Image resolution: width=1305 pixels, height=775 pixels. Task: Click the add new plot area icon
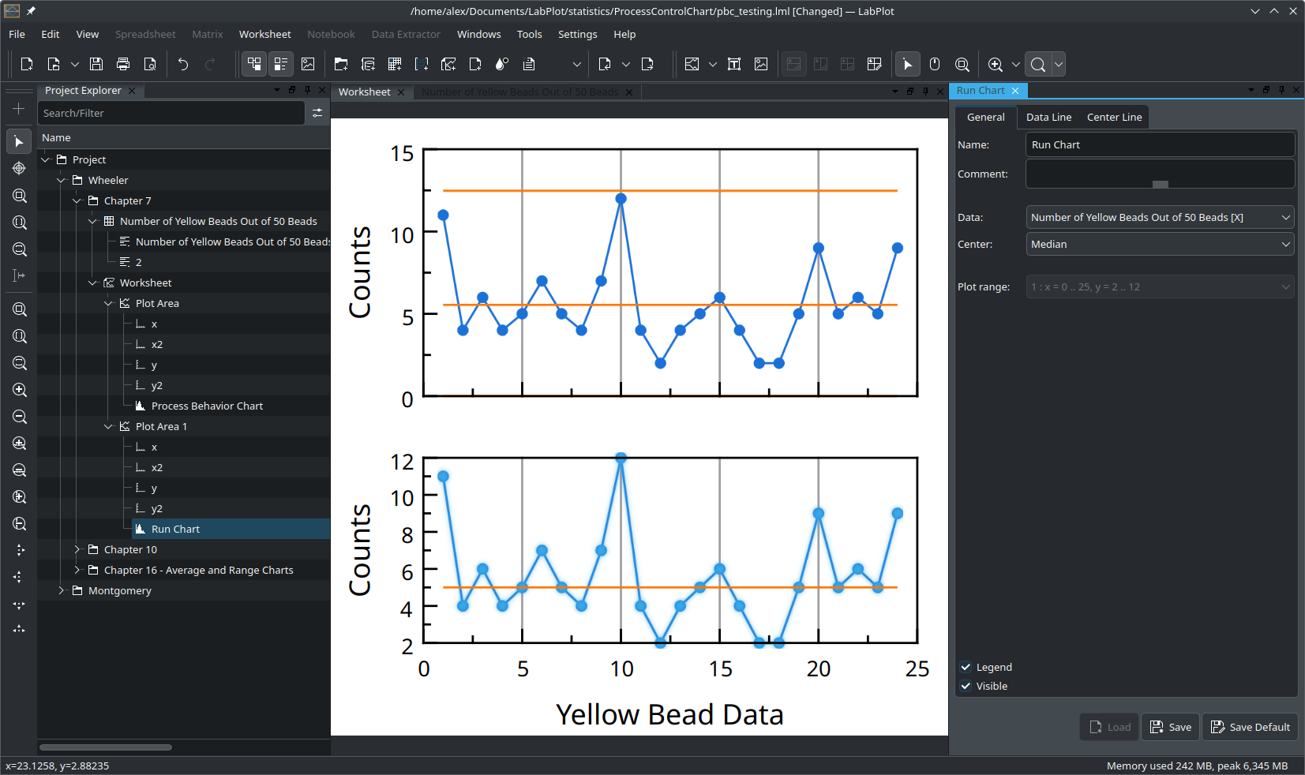[692, 65]
